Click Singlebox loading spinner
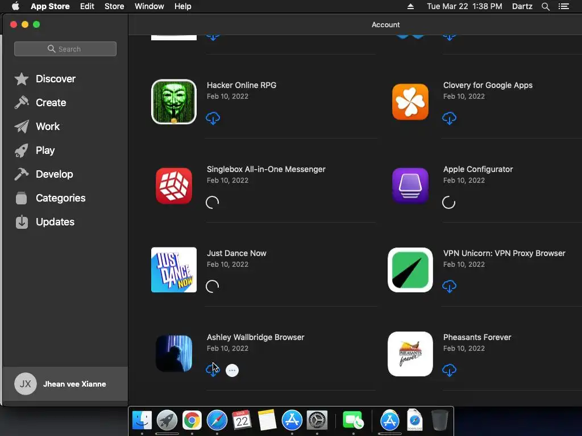This screenshot has height=436, width=582. (x=213, y=203)
